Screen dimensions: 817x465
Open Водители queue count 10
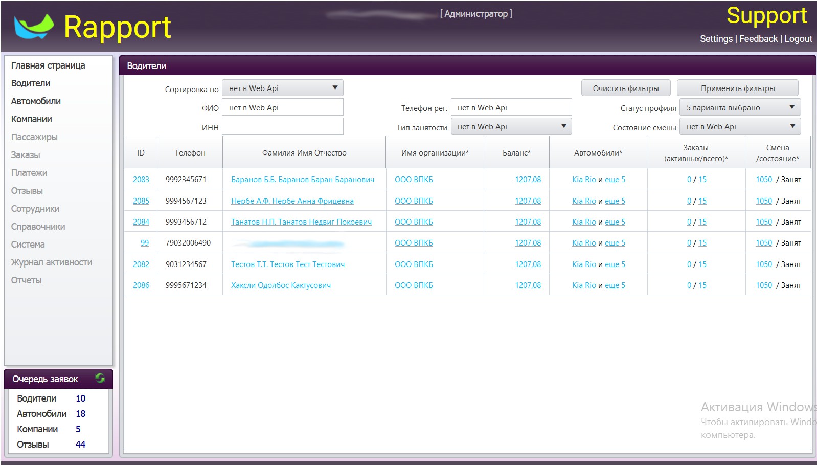click(x=80, y=398)
